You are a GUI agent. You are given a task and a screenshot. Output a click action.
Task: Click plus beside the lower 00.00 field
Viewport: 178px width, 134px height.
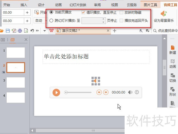(27, 21)
